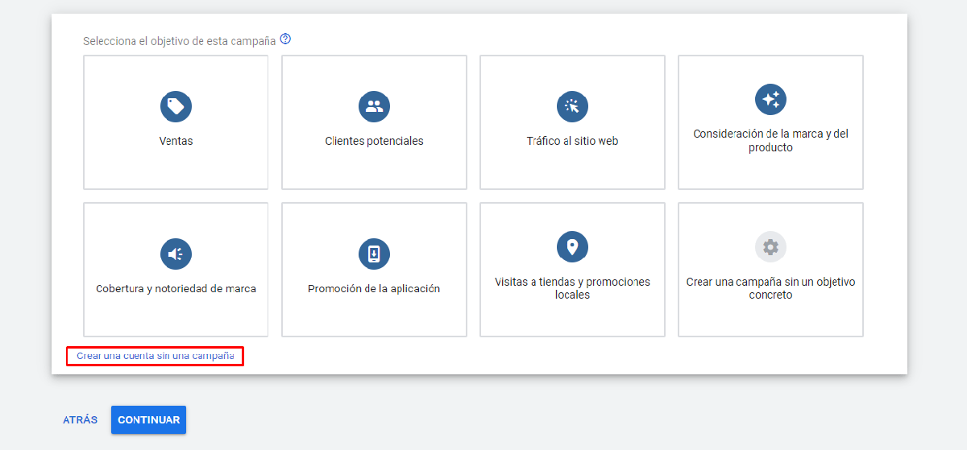967x450 pixels.
Task: Click the location pin icon for store visits
Action: [x=572, y=247]
